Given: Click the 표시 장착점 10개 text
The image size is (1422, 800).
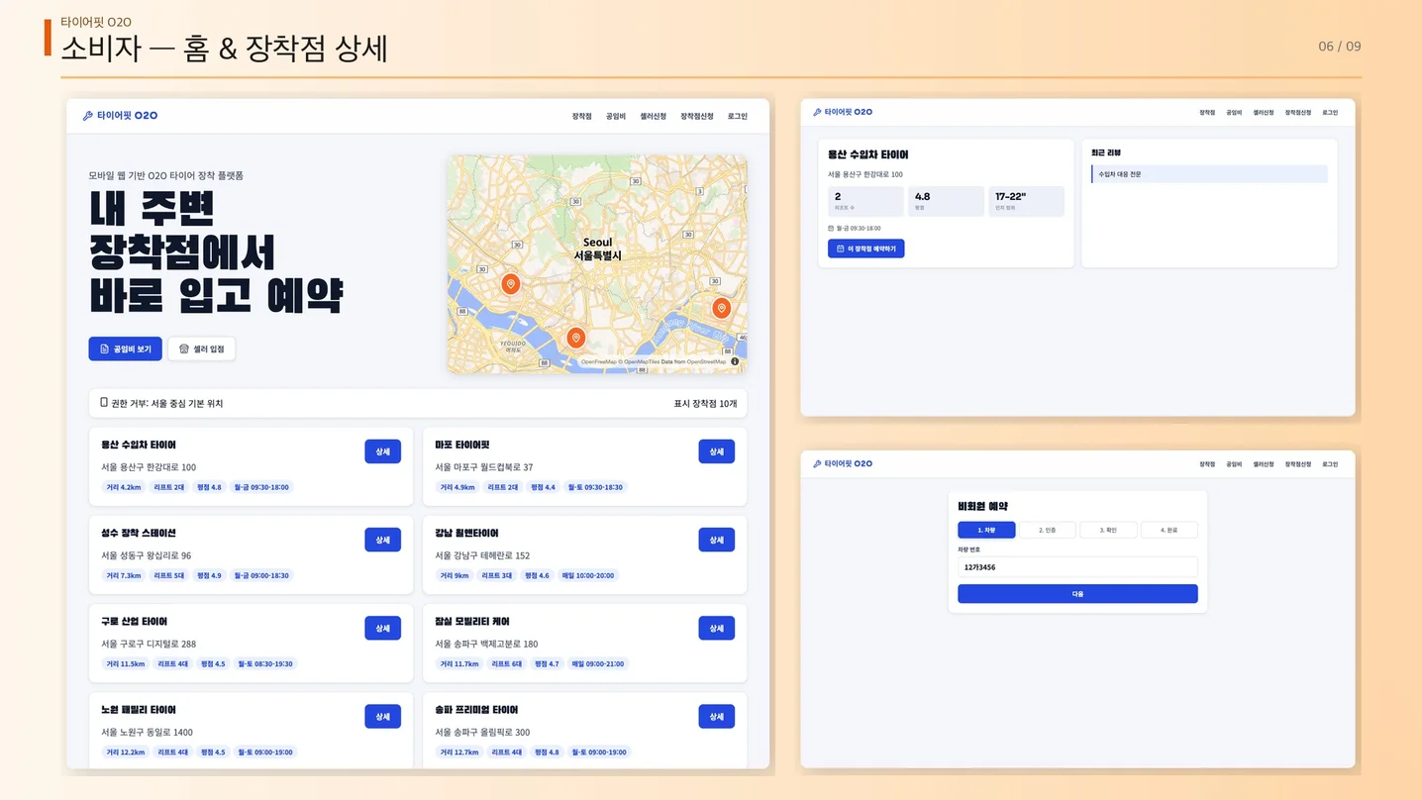Looking at the screenshot, I should point(705,404).
